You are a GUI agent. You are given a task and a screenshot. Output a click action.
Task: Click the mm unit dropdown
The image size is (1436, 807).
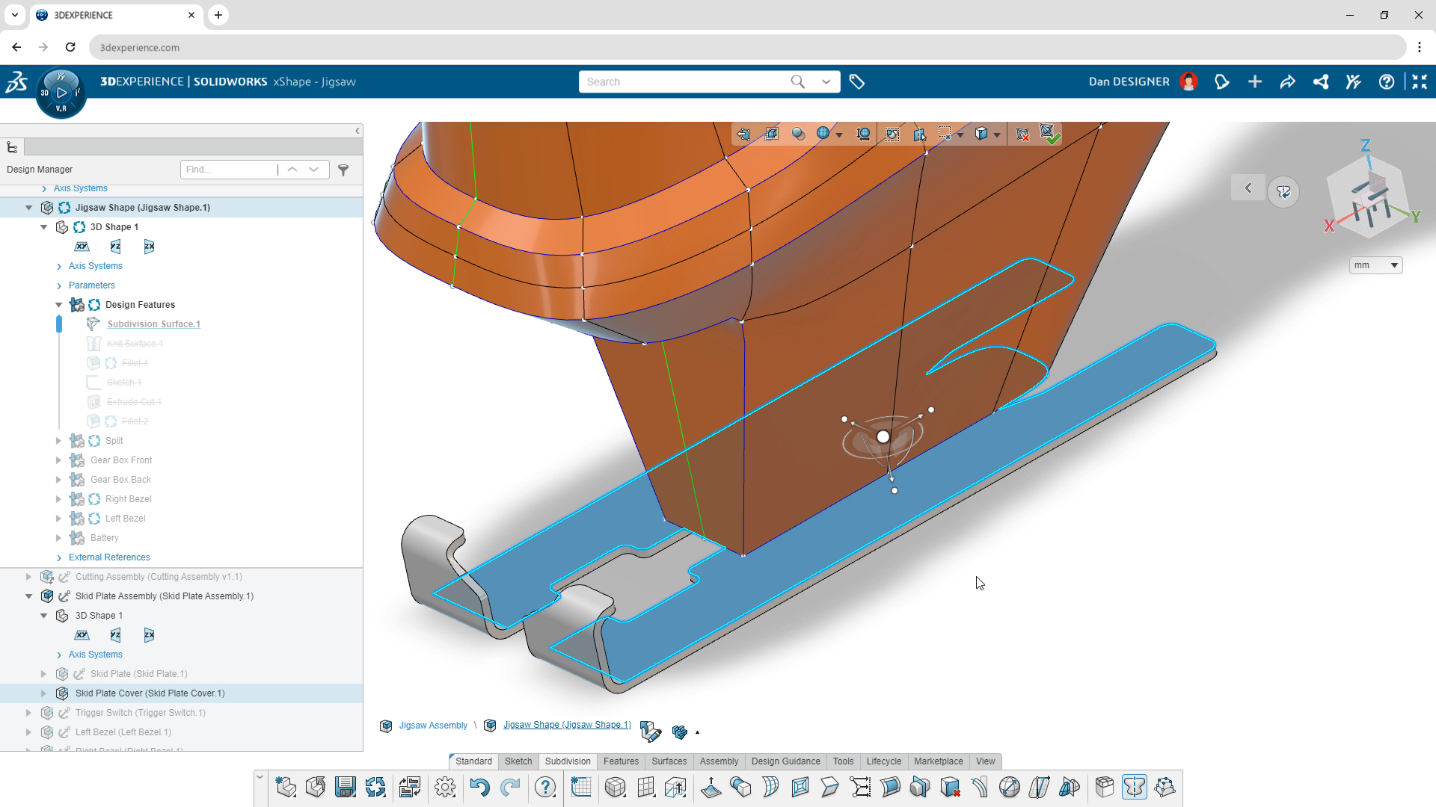[x=1376, y=265]
